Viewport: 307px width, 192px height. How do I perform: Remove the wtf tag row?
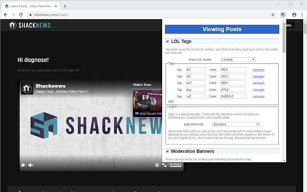tap(258, 96)
